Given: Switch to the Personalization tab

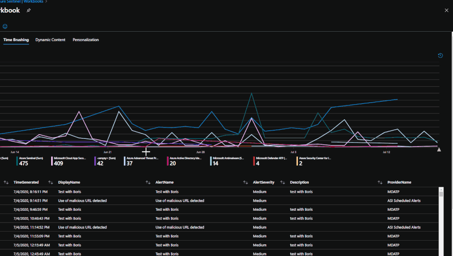Looking at the screenshot, I should click(86, 40).
